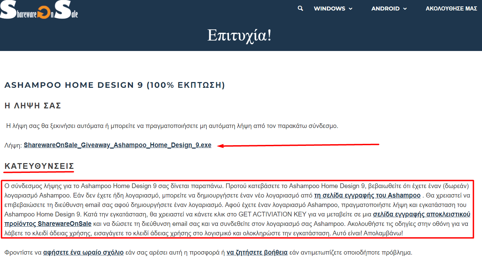
Task: Click the SharewareOnSale logo
Action: coord(39,9)
